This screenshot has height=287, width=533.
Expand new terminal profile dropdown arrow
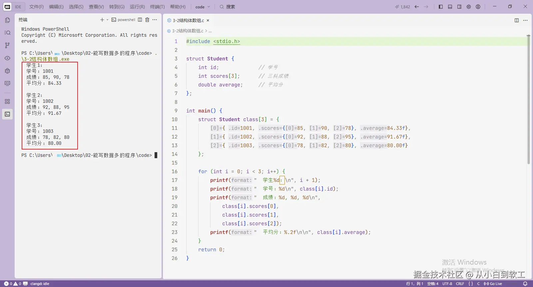coord(107,20)
